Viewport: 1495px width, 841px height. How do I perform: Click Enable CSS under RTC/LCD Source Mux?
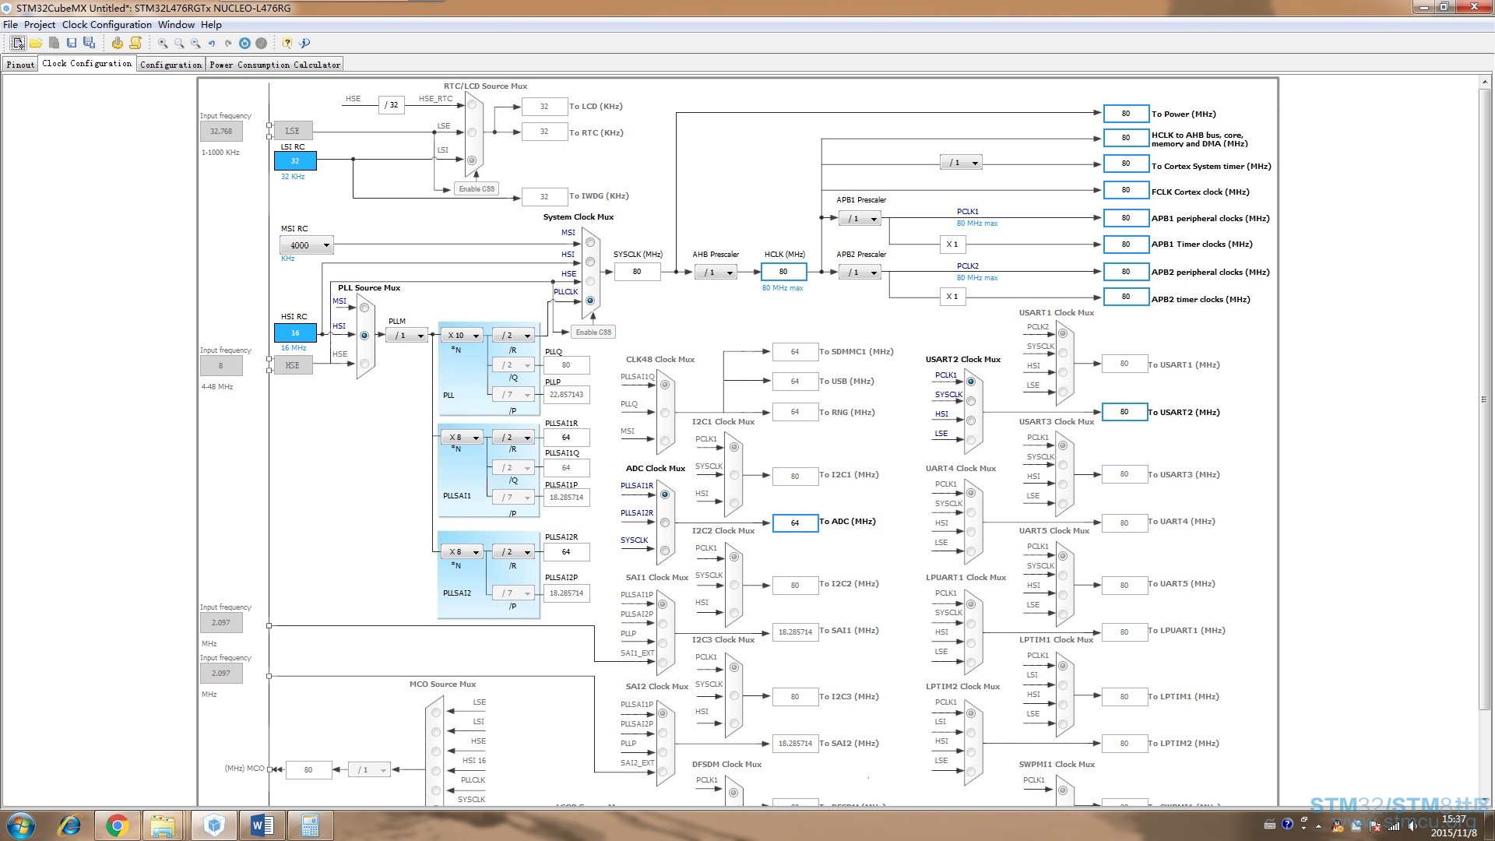point(476,189)
